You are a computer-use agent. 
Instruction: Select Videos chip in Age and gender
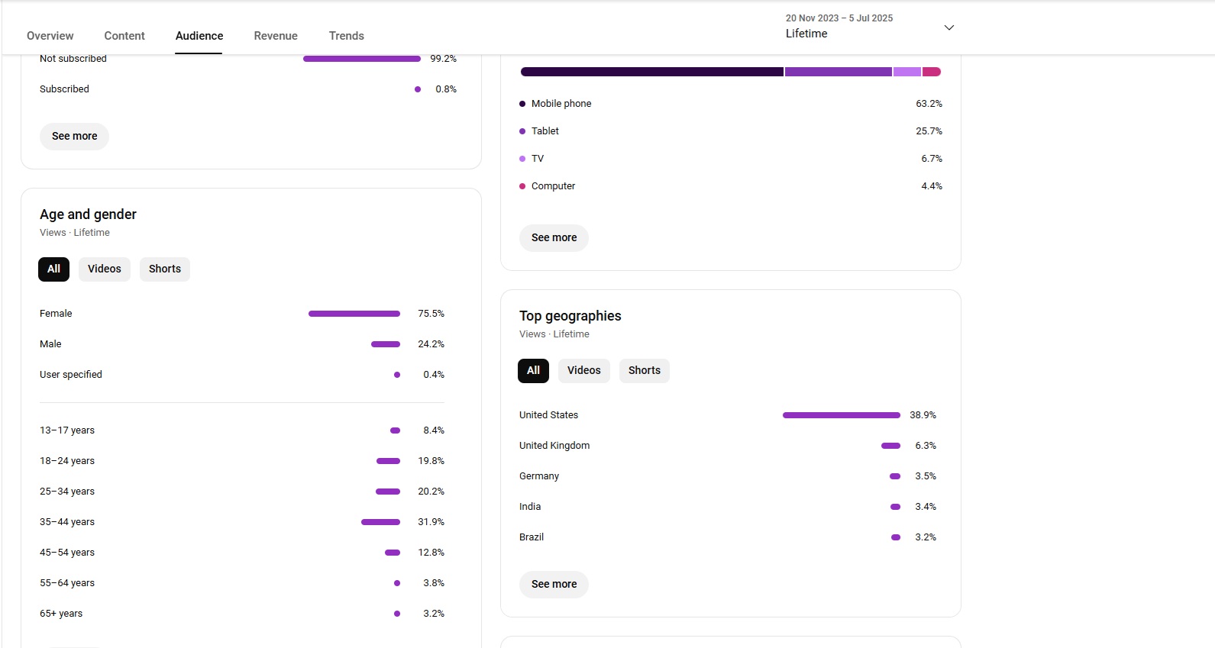click(105, 269)
